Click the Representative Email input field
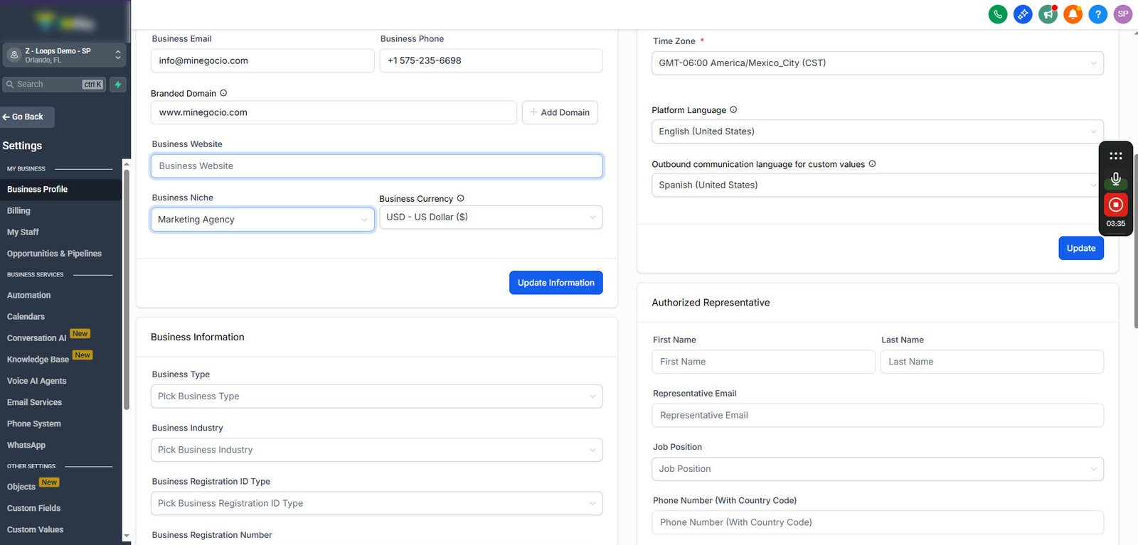The width and height of the screenshot is (1138, 545). tap(877, 416)
